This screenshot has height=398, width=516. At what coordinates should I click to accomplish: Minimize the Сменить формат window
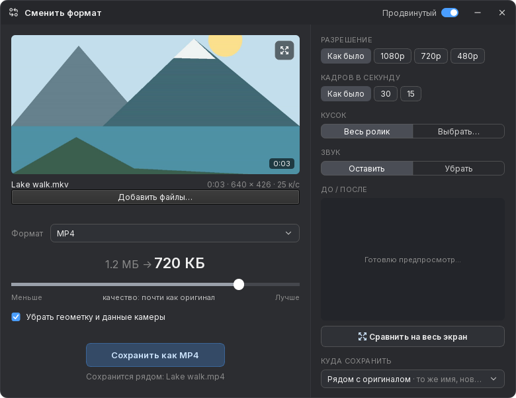pyautogui.click(x=478, y=13)
